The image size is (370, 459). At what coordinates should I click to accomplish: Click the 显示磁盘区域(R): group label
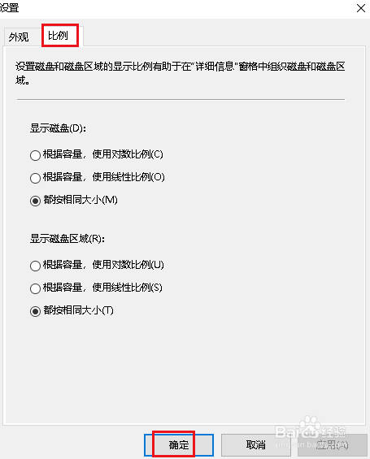pos(67,239)
